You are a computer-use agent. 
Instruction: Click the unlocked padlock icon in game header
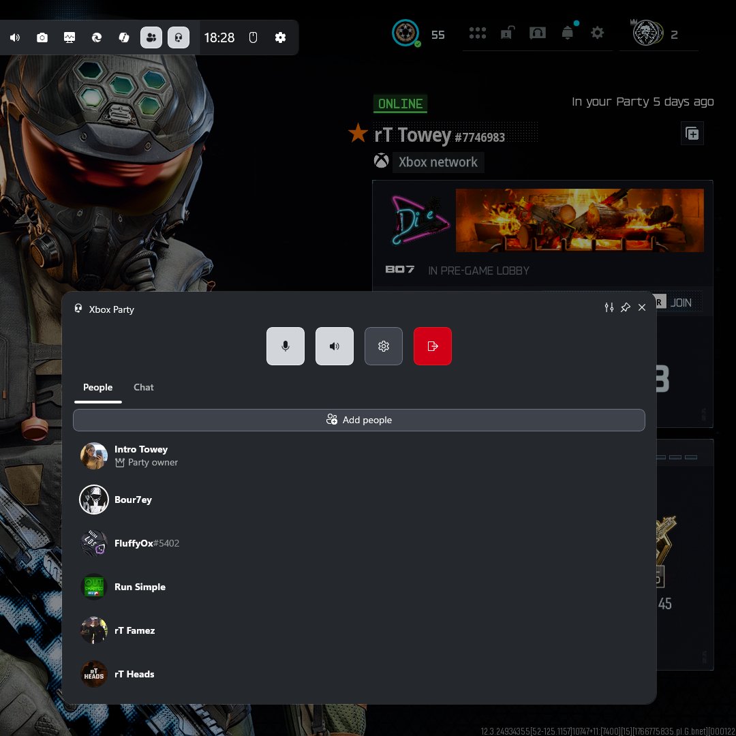click(x=508, y=33)
